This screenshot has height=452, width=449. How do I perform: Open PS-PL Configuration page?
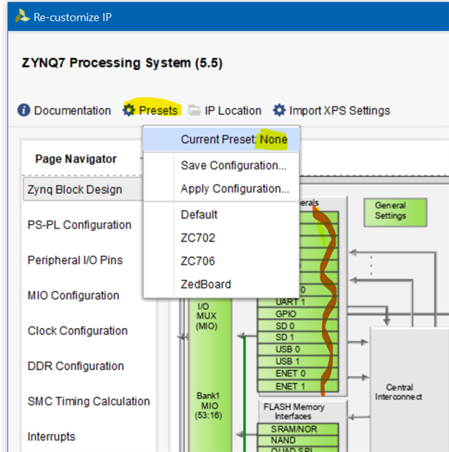[79, 225]
